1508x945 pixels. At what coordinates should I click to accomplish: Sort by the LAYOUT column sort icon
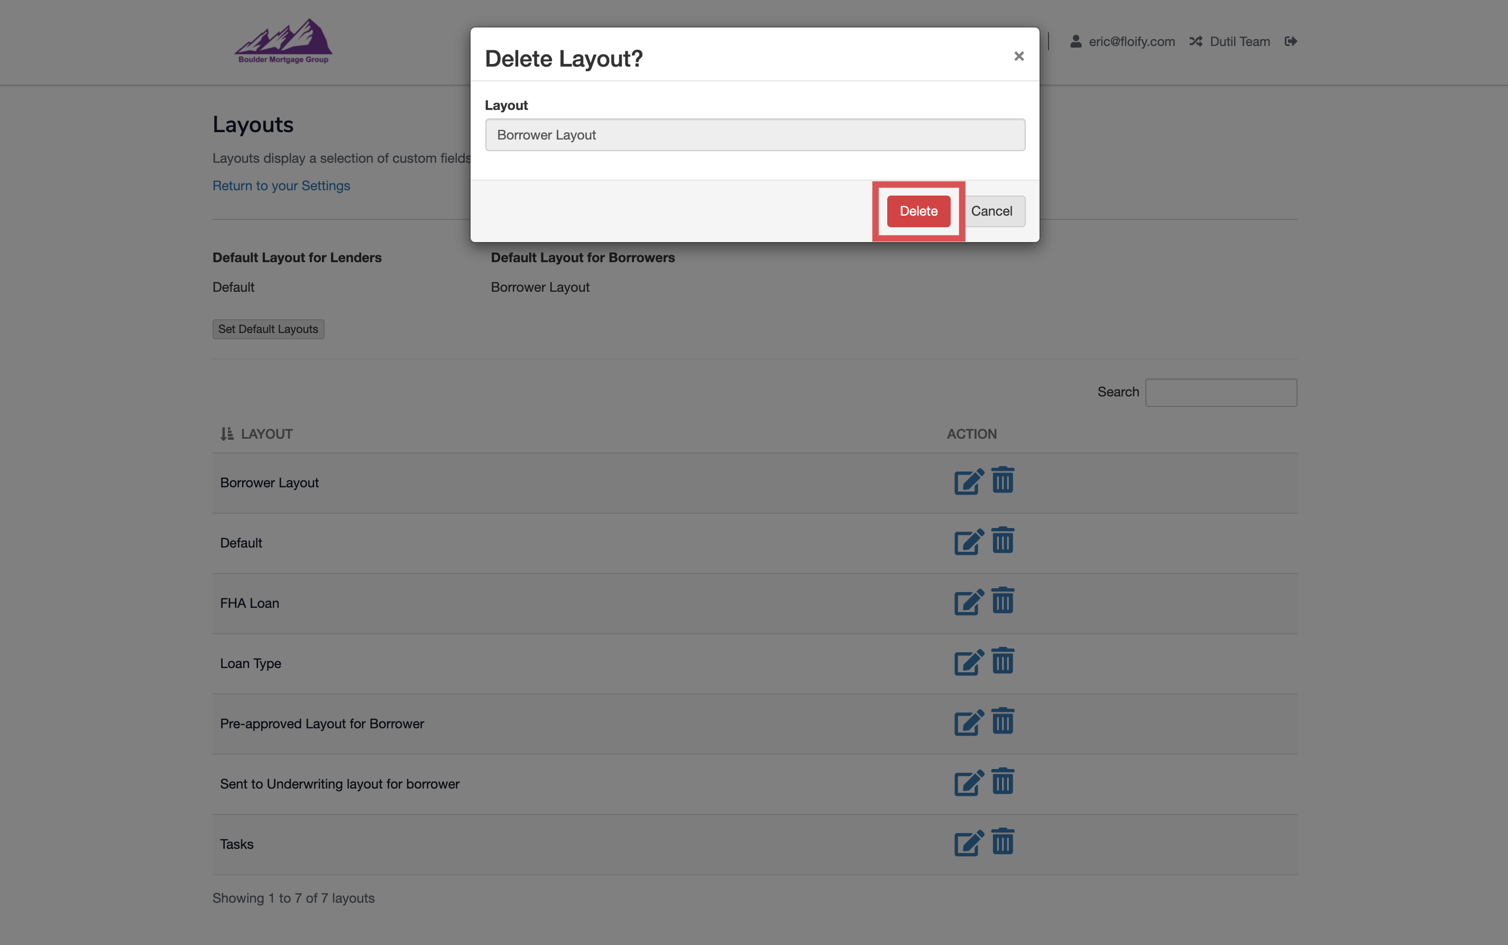click(x=227, y=434)
